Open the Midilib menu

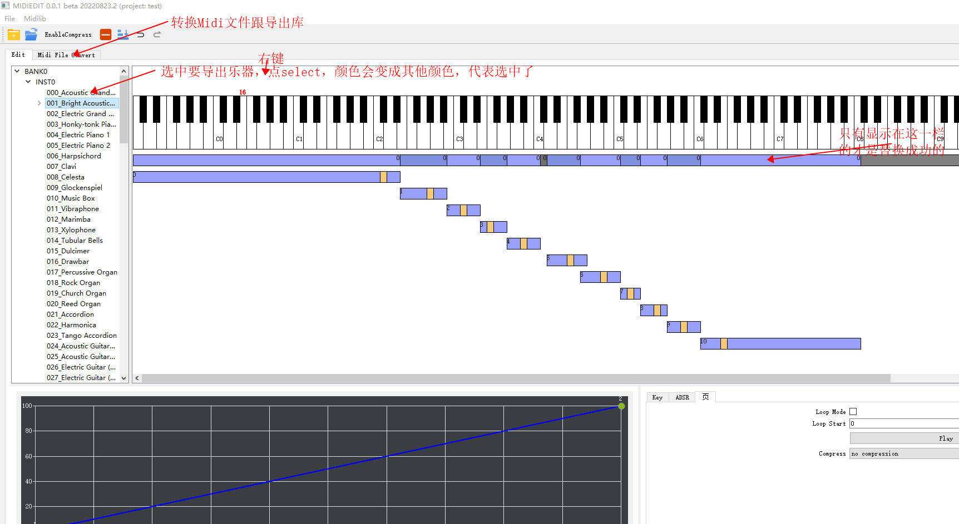[x=35, y=19]
